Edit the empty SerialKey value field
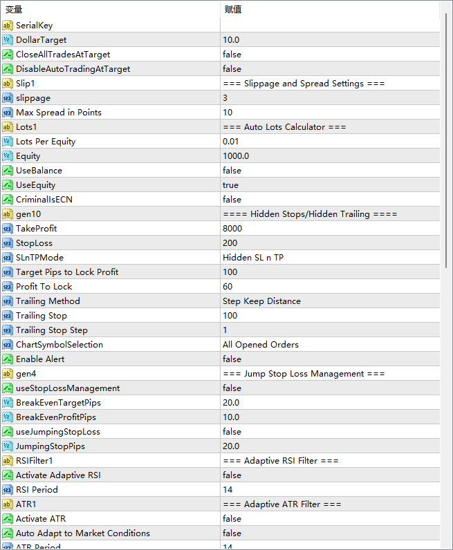 click(x=330, y=26)
